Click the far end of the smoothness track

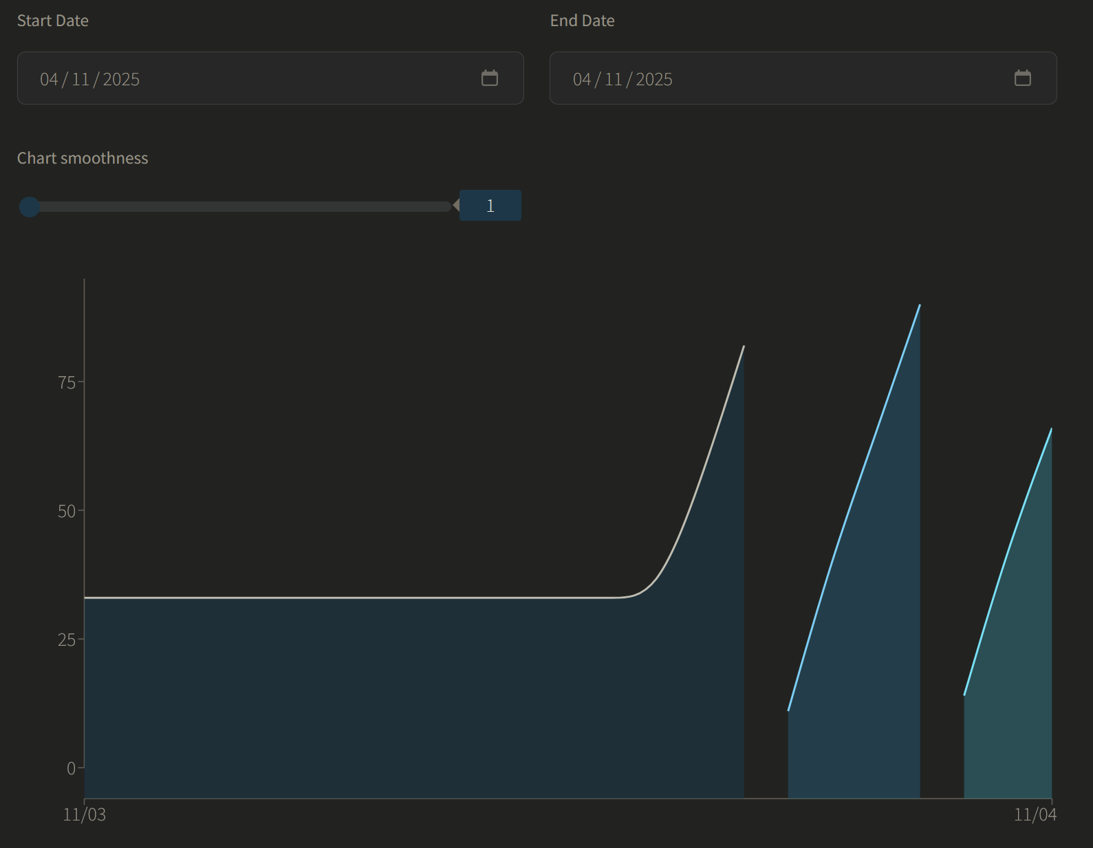(x=448, y=206)
